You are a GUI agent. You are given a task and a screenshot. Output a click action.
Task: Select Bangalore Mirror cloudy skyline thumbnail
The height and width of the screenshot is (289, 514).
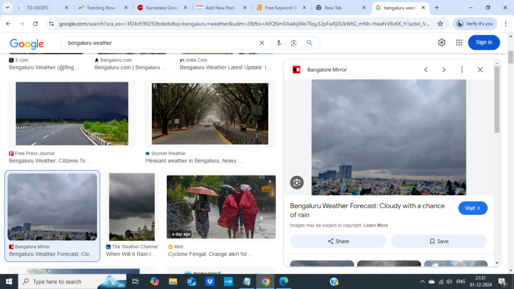[x=52, y=207]
